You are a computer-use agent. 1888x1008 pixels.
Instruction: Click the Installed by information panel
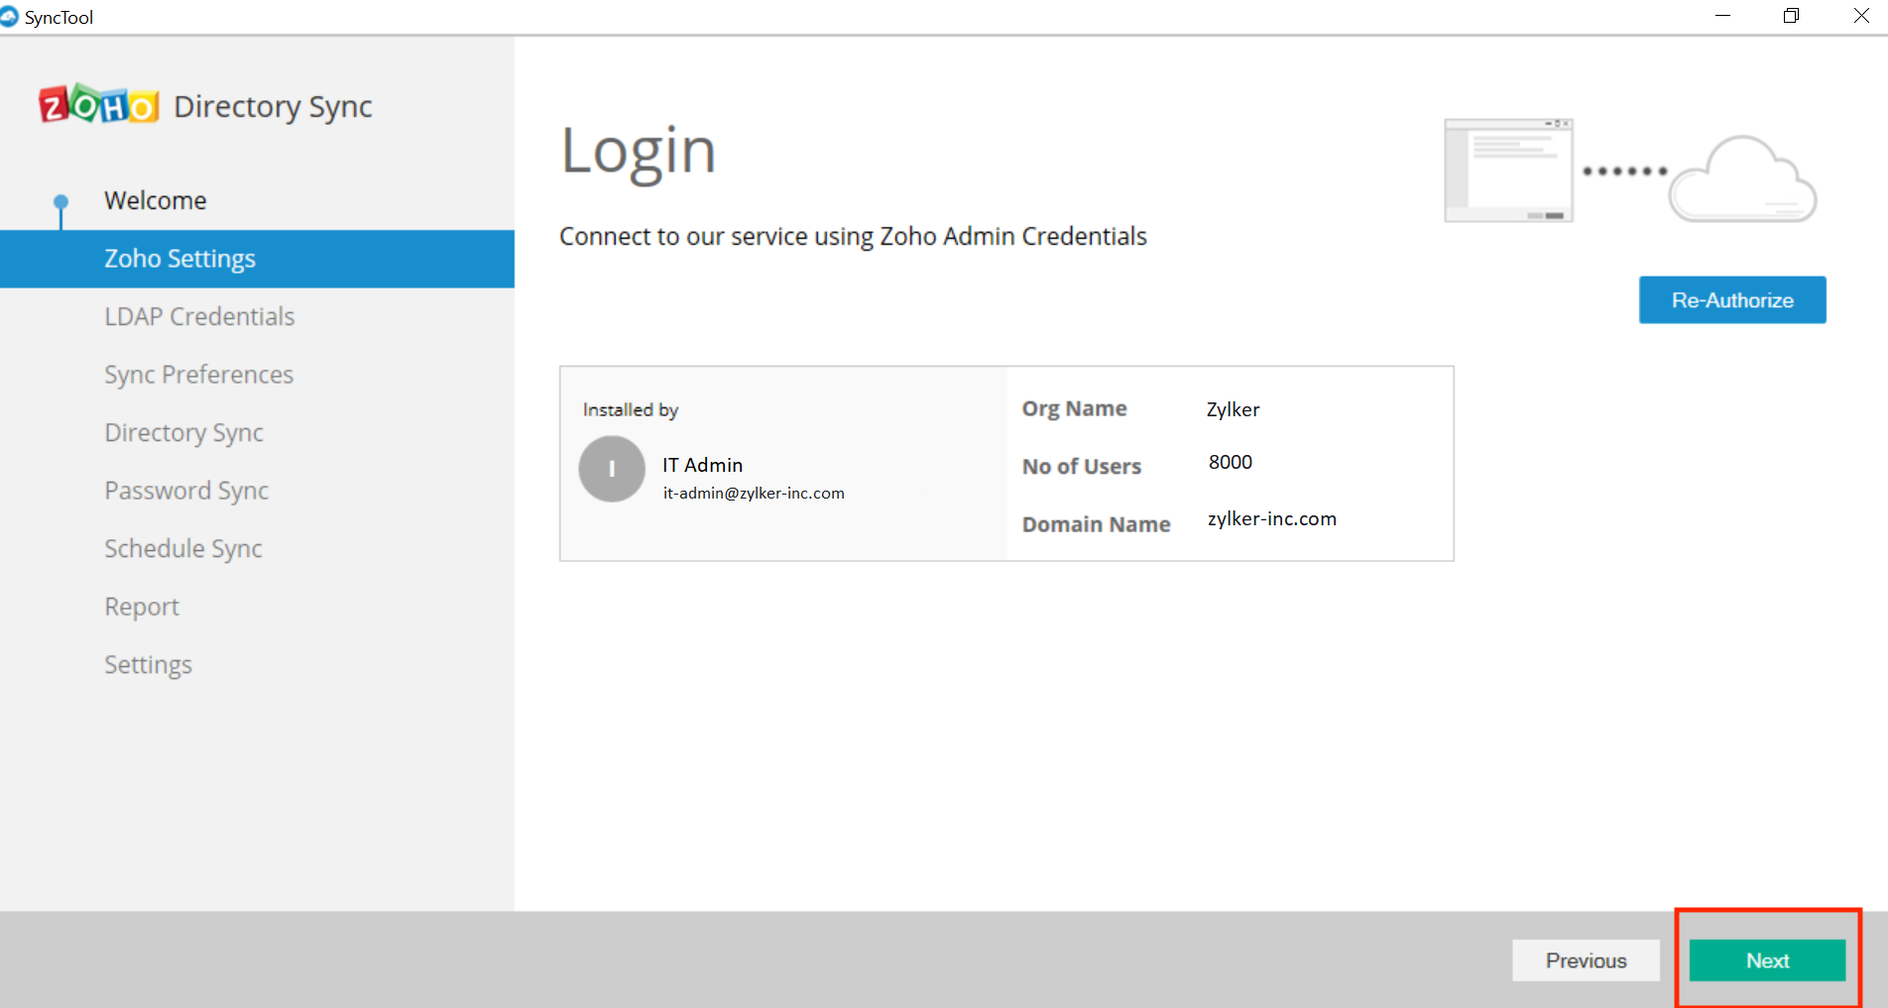point(781,463)
